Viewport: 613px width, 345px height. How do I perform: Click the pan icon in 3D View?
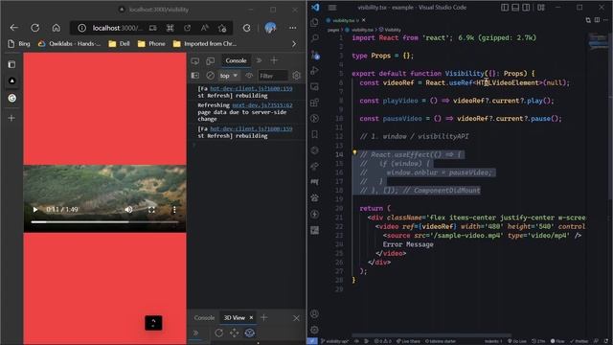[x=234, y=333]
